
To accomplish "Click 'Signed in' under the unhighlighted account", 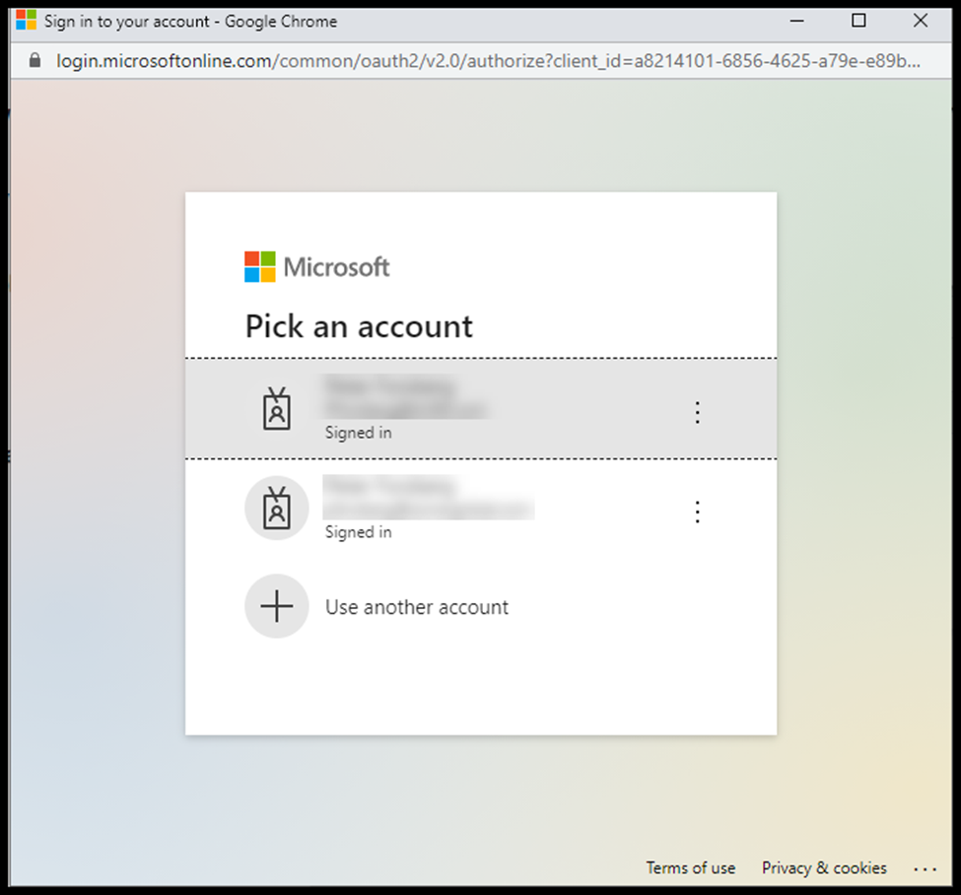I will click(358, 532).
